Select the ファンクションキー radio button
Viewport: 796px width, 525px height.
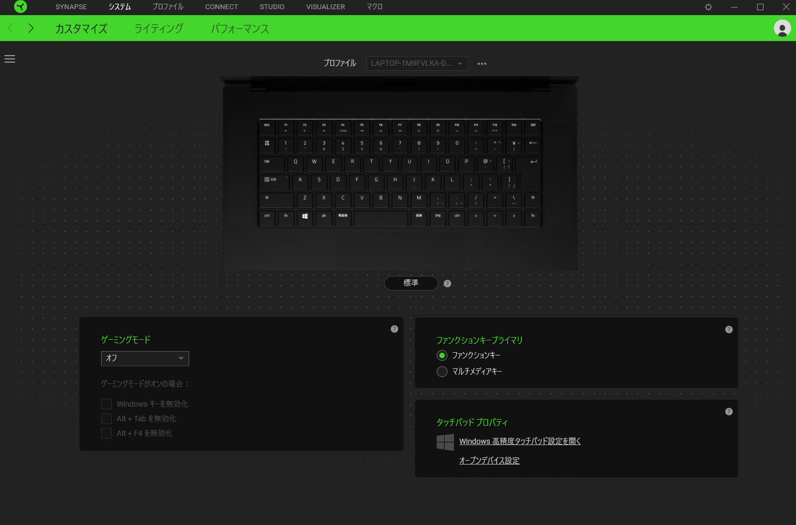[442, 355]
